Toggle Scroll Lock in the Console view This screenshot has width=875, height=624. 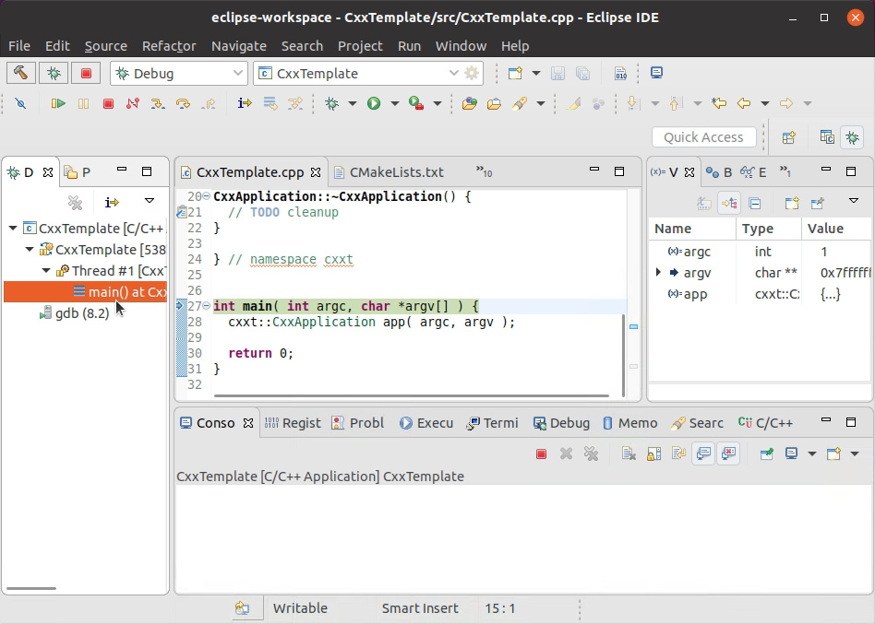coord(655,453)
